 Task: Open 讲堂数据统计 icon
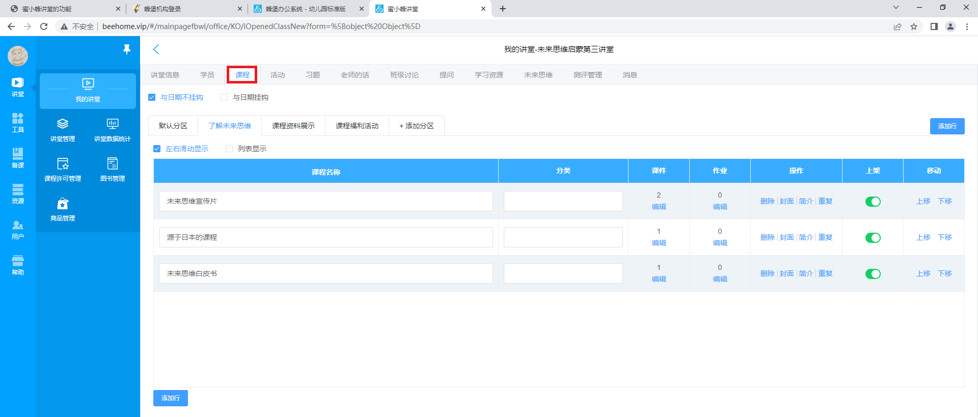click(x=113, y=130)
